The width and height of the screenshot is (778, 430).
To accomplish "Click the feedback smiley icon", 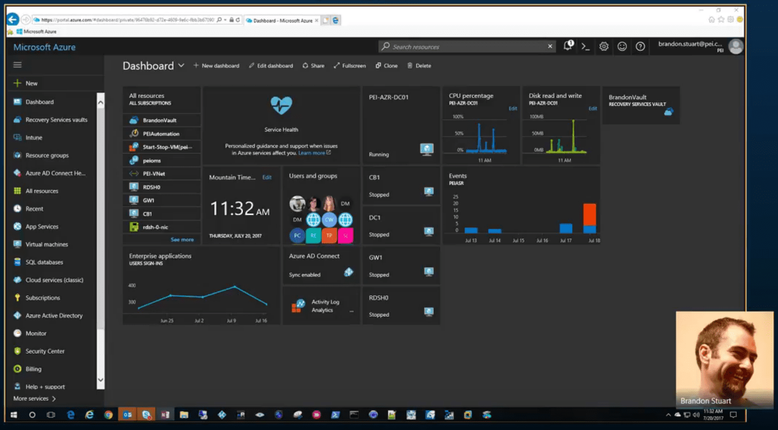I will [x=622, y=46].
